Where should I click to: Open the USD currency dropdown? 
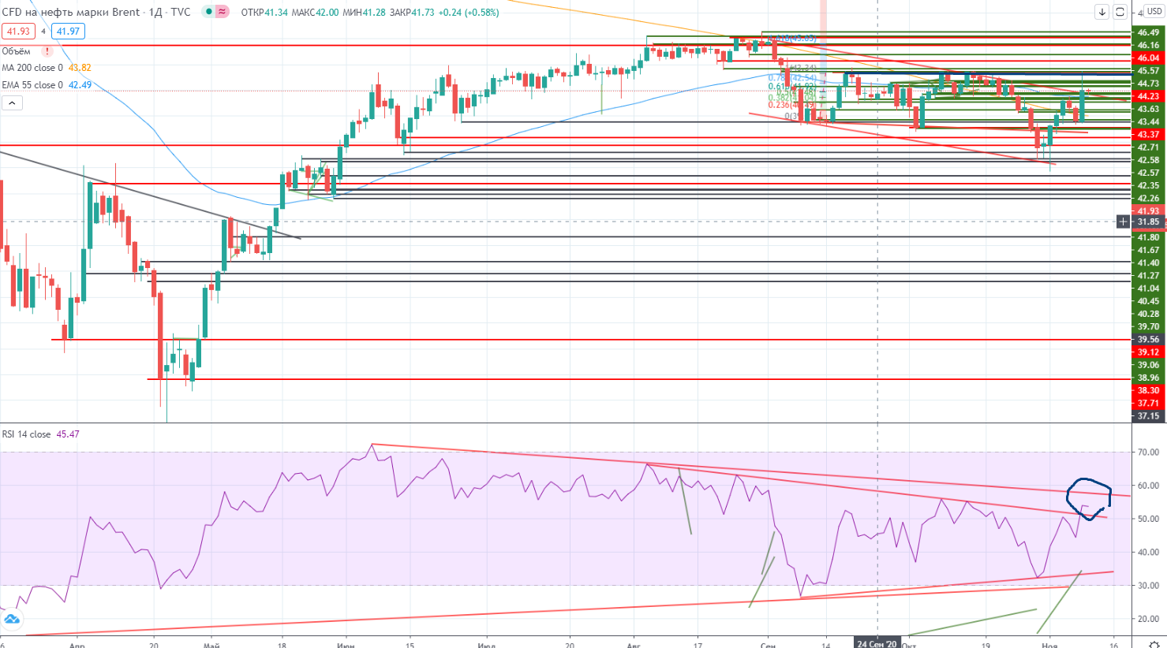[1154, 11]
